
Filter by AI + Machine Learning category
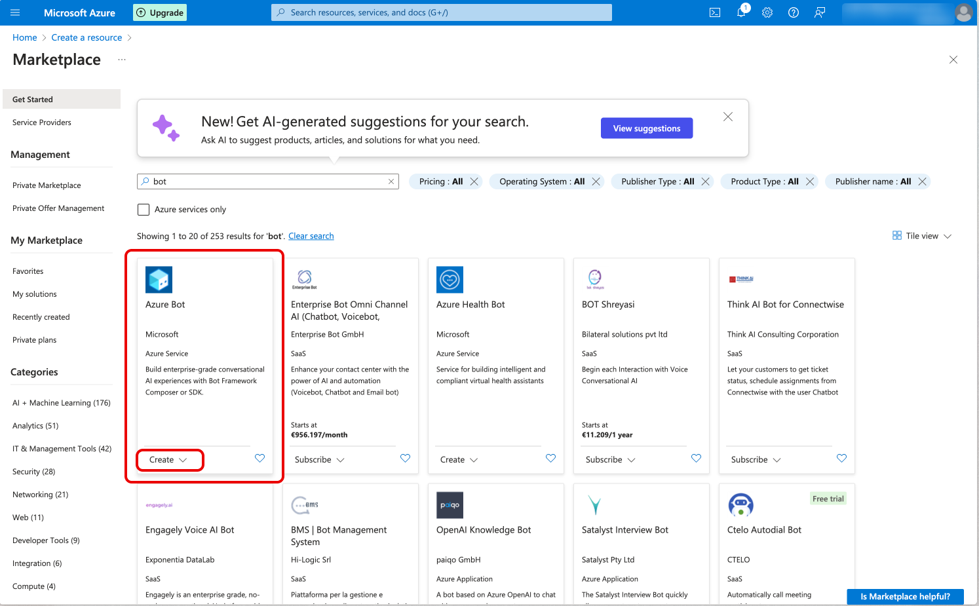tap(62, 403)
